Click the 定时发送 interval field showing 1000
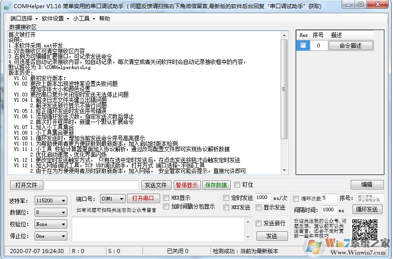Viewport: 393px width, 259px height. click(x=263, y=198)
